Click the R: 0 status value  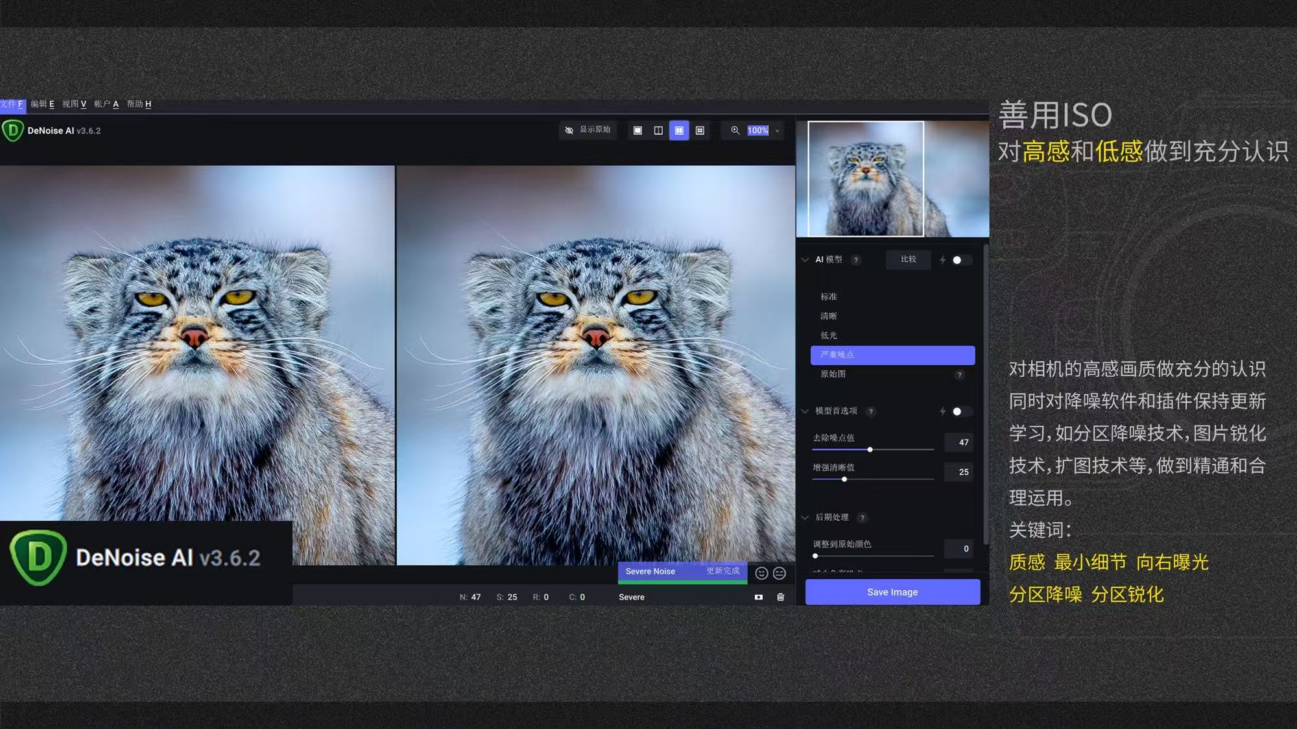click(541, 597)
